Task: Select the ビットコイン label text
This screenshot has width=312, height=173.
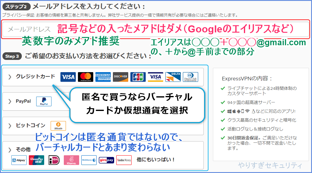Action: [x=30, y=125]
